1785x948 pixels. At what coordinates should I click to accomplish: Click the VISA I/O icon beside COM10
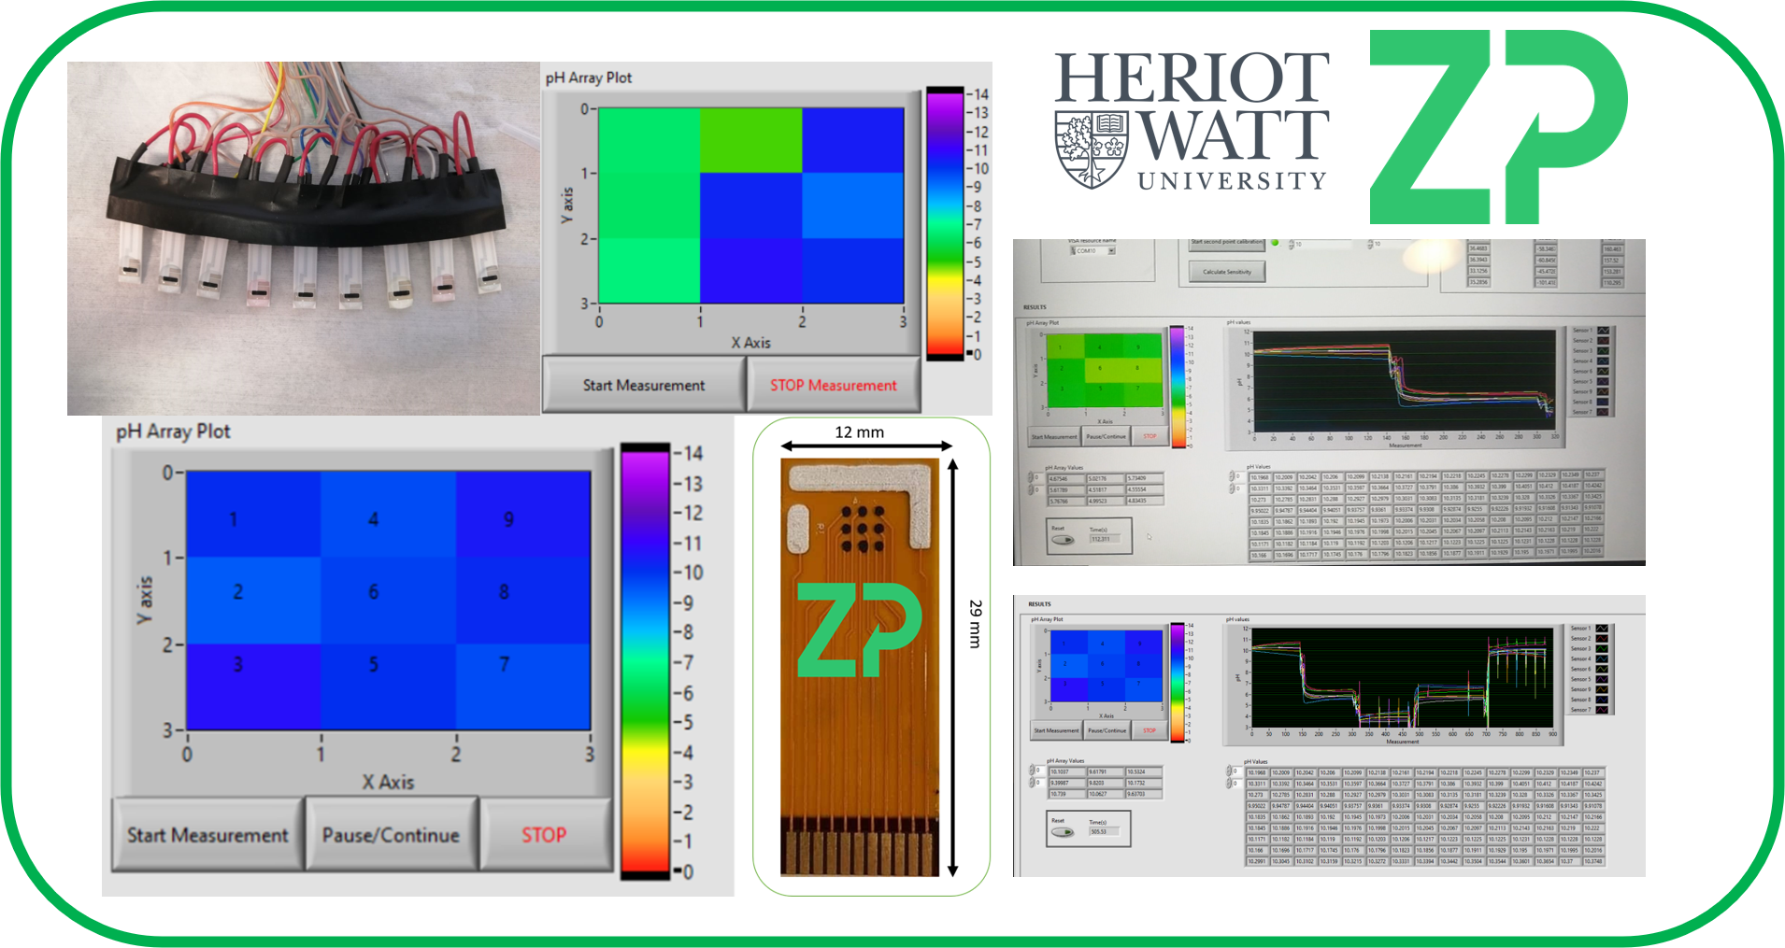(1073, 250)
